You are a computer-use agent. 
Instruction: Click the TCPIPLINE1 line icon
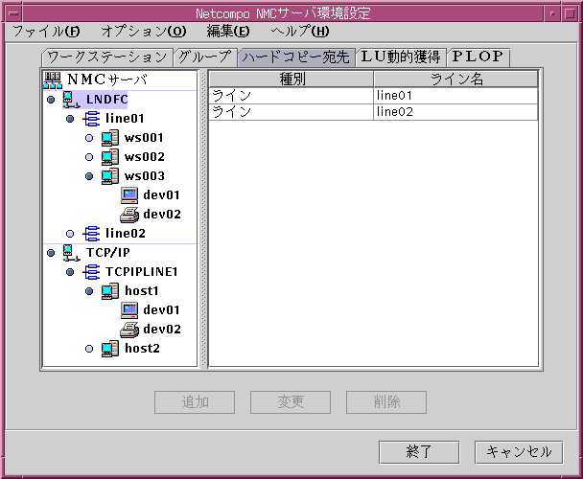click(91, 272)
